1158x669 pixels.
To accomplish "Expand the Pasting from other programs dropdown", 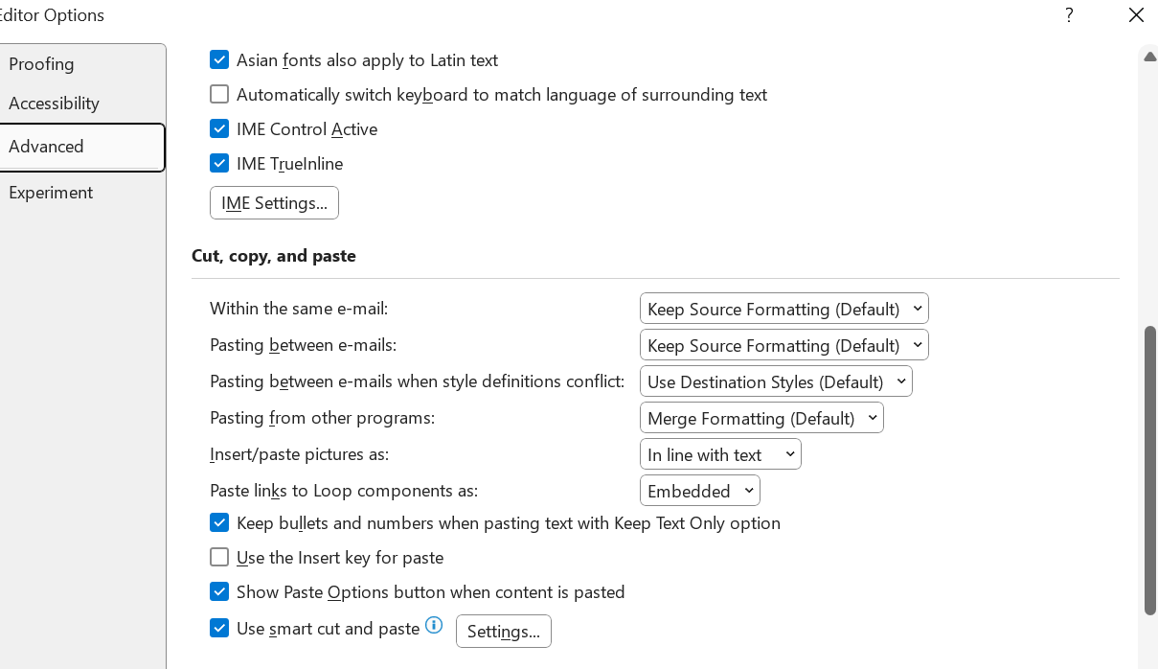I will (761, 418).
